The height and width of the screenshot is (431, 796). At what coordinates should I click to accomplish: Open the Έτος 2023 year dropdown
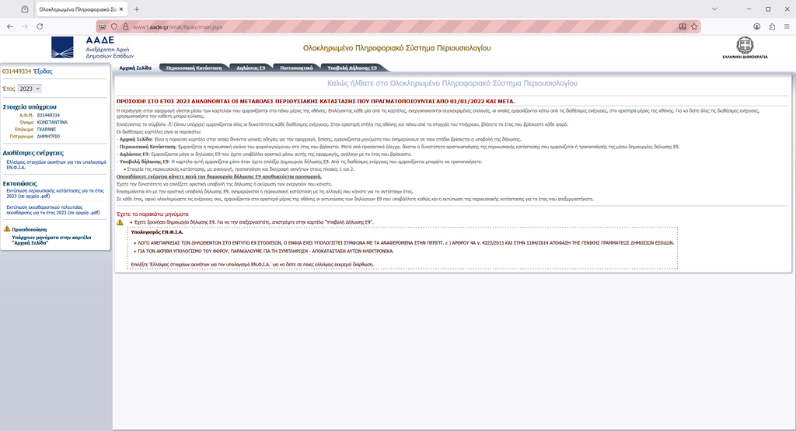tap(30, 89)
